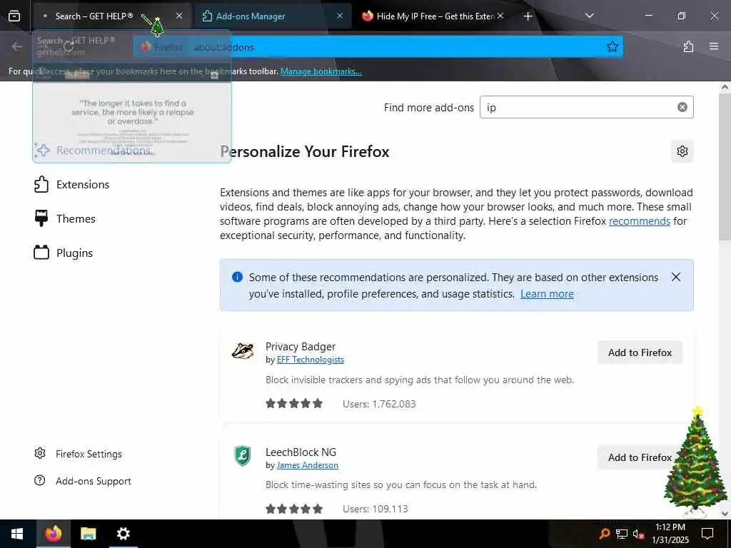731x548 pixels.
Task: Click the muted volume tray icon
Action: point(638,534)
